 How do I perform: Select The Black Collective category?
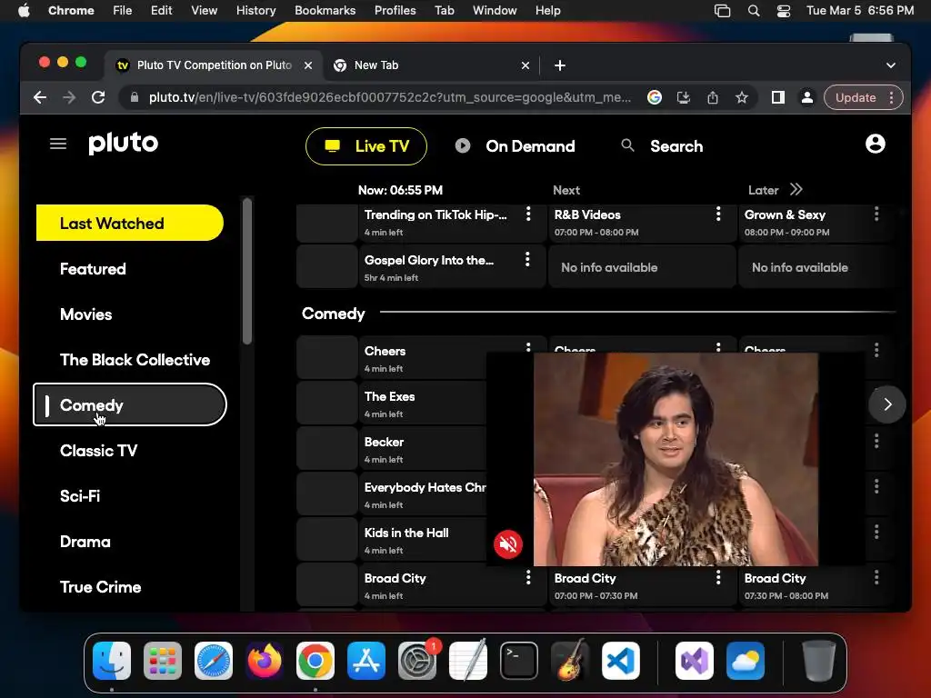click(135, 360)
